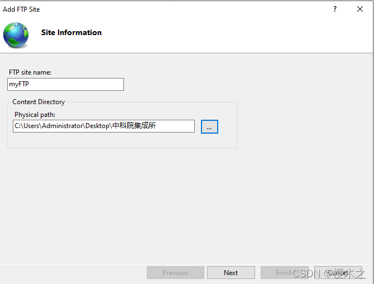This screenshot has width=374, height=284.
Task: Click the Physical path label
Action: pyautogui.click(x=35, y=115)
